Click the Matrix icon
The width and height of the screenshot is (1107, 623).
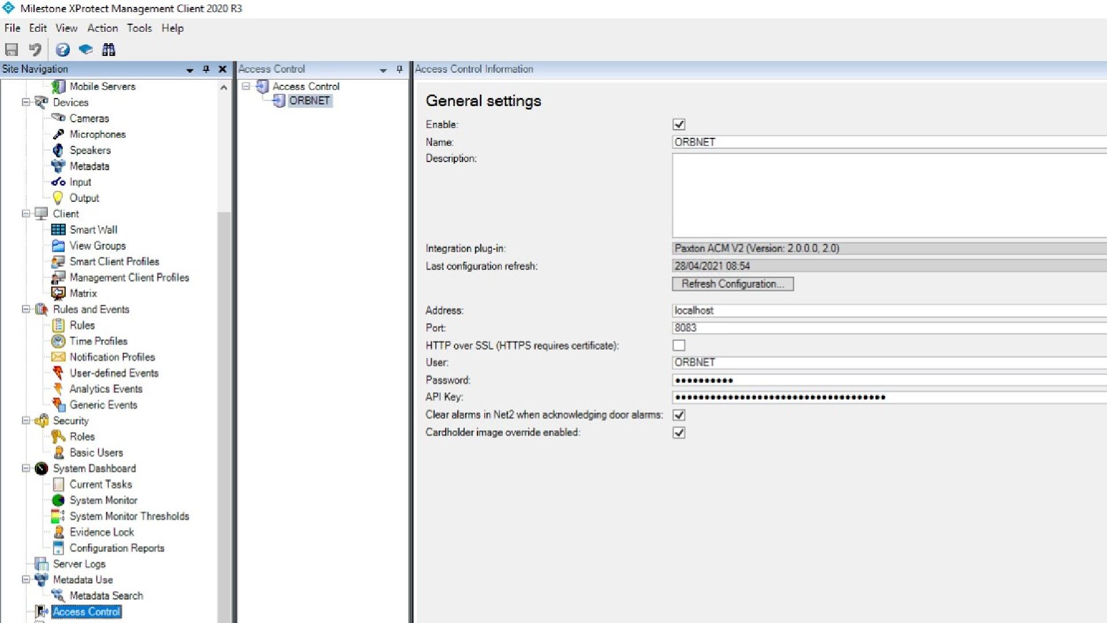(58, 294)
